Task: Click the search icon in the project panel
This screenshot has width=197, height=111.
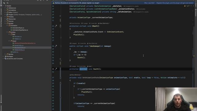Action: point(7,3)
